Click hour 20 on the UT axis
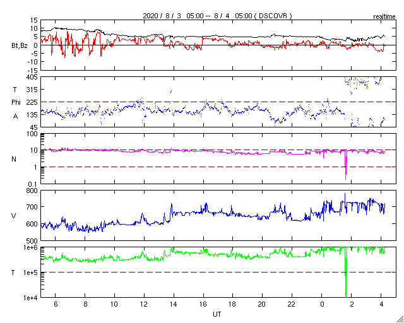Viewport: 404px width, 323px height. pyautogui.click(x=263, y=304)
